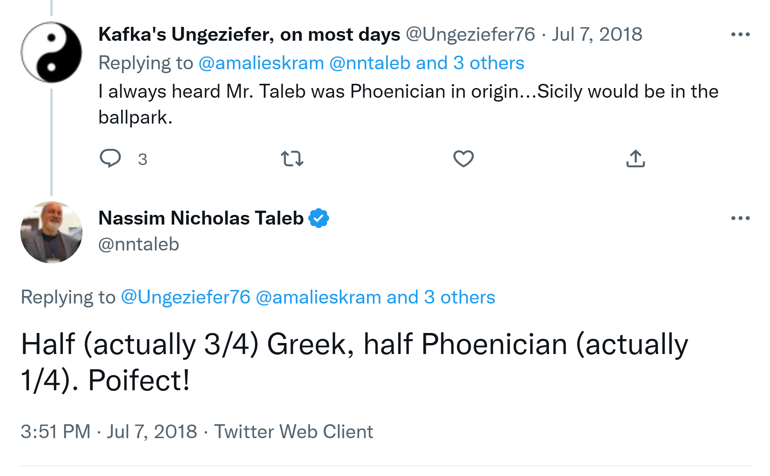770x476 pixels.
Task: Open the "Kafka's Ungeziefer, on most days" display name
Action: [x=249, y=34]
